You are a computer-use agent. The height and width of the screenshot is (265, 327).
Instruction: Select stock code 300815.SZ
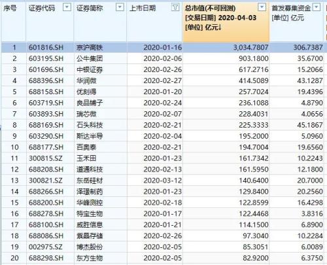point(46,158)
